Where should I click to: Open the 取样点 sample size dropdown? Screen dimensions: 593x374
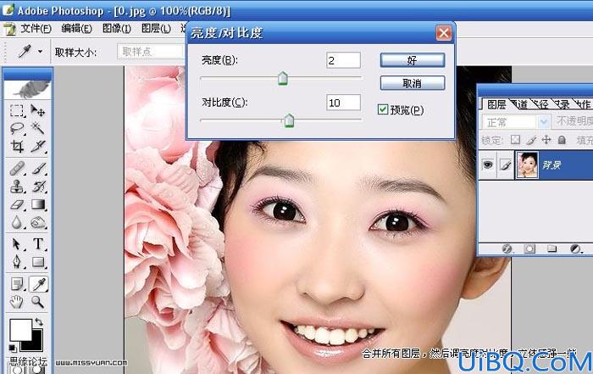[x=152, y=52]
